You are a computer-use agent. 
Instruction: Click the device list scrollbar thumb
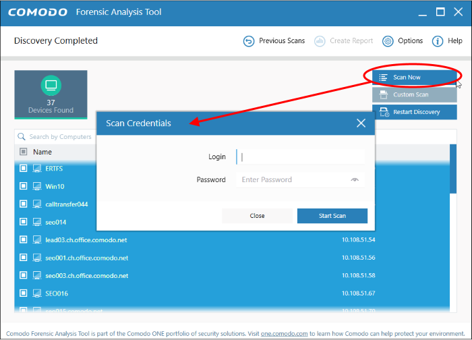[x=453, y=169]
